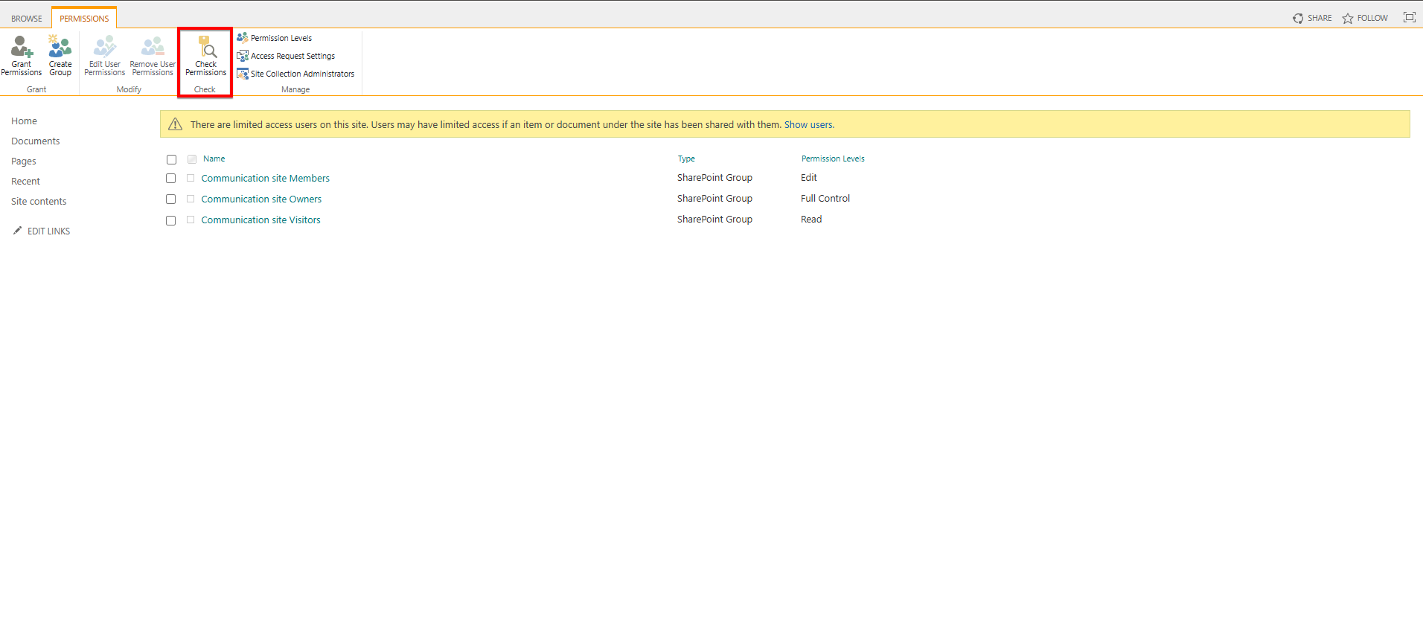Switch to the Browse tab
The image size is (1423, 643).
tap(27, 19)
